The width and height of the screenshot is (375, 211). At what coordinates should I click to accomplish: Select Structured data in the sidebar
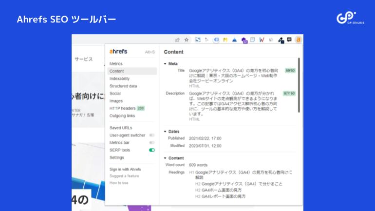[x=123, y=86]
